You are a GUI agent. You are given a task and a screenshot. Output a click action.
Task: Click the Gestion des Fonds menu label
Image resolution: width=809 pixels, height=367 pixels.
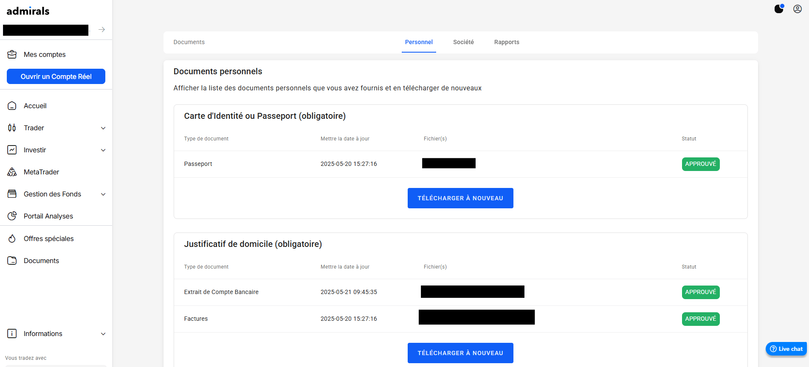[52, 194]
